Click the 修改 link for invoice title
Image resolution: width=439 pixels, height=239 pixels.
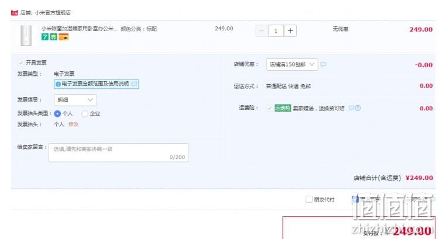[73, 124]
